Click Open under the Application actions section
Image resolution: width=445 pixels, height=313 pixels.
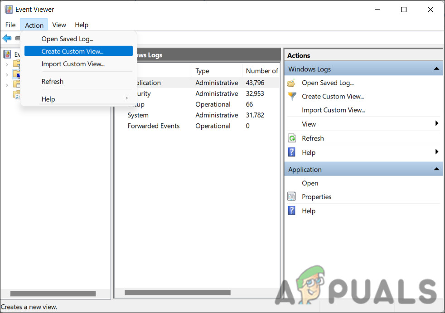coord(310,183)
